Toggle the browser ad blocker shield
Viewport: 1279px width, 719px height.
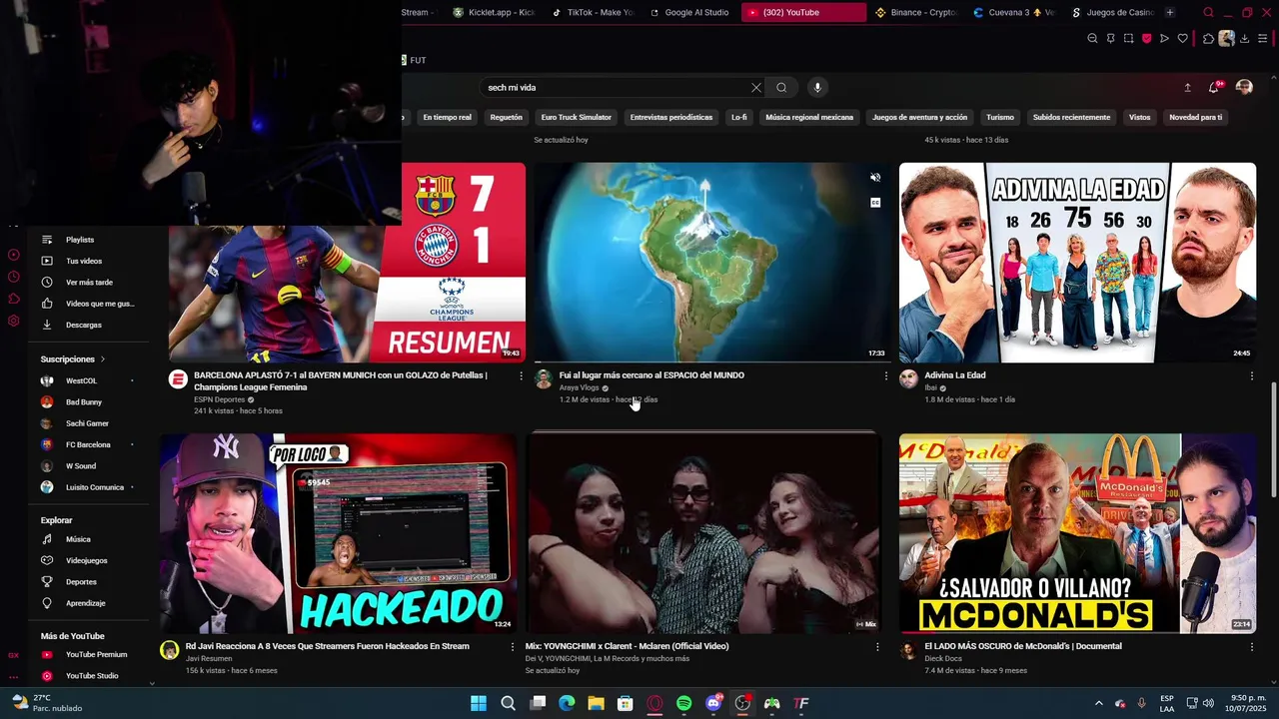(1146, 39)
